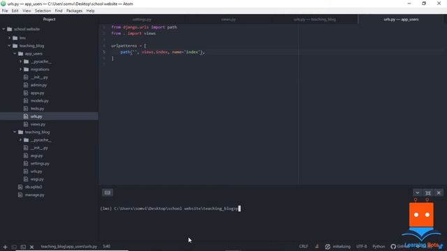The width and height of the screenshot is (447, 251).
Task: Place cursor on the urlpatterns line
Action: (x=129, y=46)
